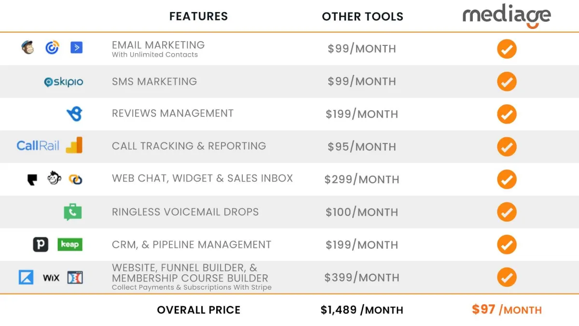The image size is (579, 326).
Task: Click the $1,489 /month overall price
Action: point(362,310)
